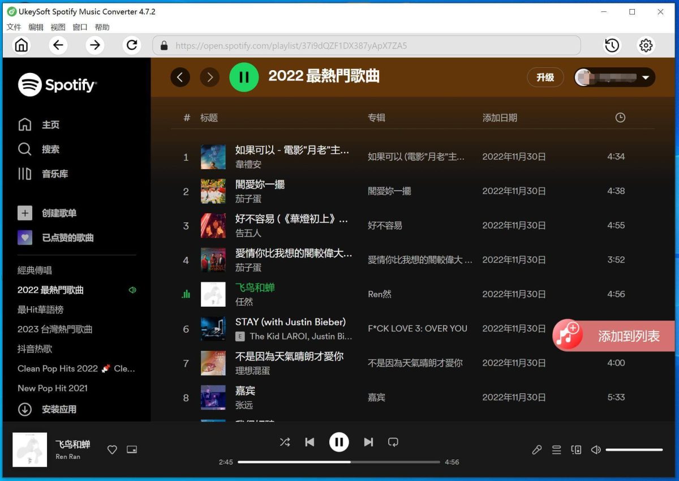This screenshot has width=679, height=481.
Task: Click the browser forward arrow in toolbar
Action: point(95,45)
